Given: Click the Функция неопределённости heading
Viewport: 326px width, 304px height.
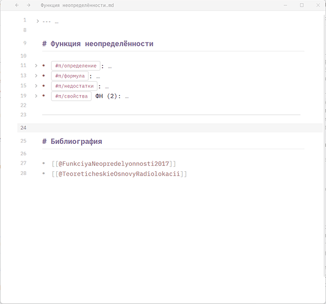Looking at the screenshot, I should pos(102,44).
